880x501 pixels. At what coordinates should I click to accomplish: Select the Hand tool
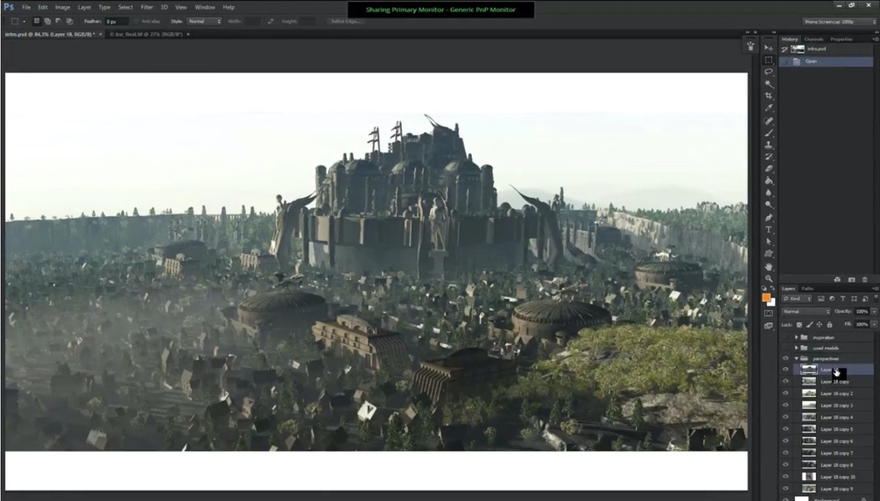[769, 267]
